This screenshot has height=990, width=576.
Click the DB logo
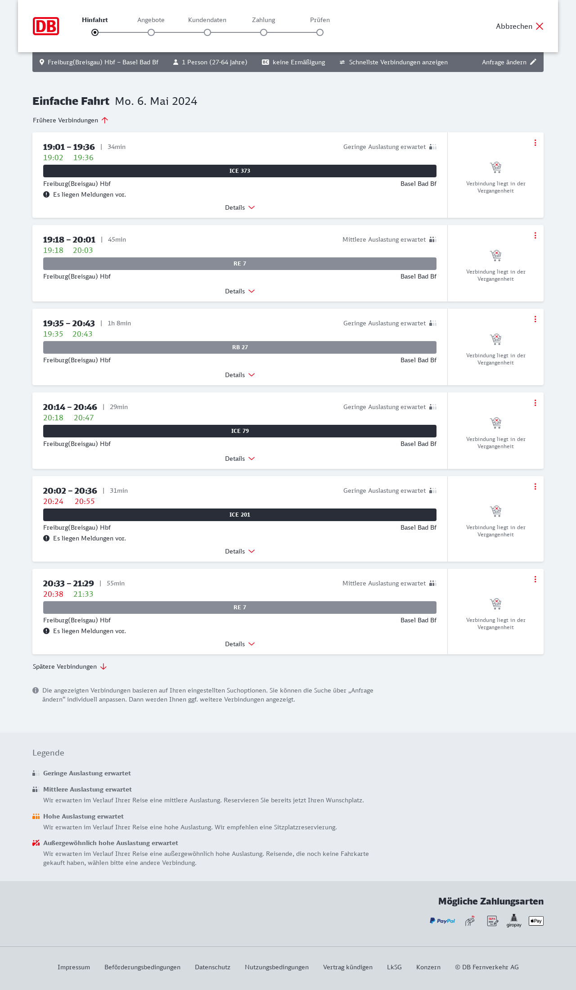(46, 26)
